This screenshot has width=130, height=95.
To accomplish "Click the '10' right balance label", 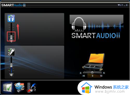I will pyautogui.click(x=101, y=76).
